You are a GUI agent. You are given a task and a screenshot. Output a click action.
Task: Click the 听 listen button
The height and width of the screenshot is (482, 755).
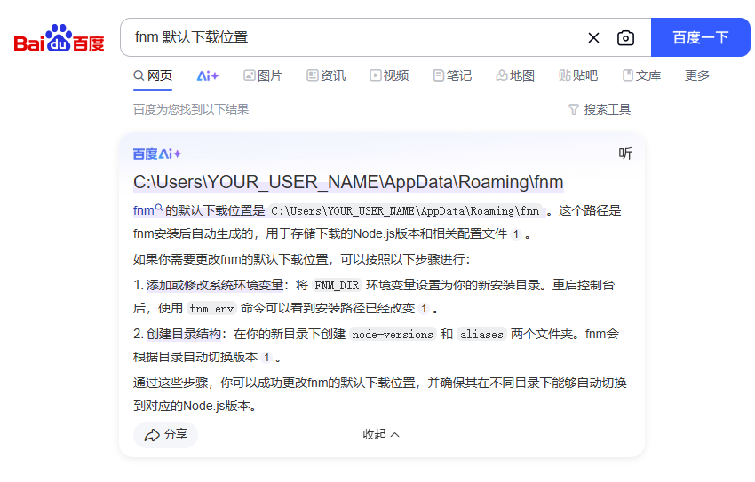(x=625, y=154)
